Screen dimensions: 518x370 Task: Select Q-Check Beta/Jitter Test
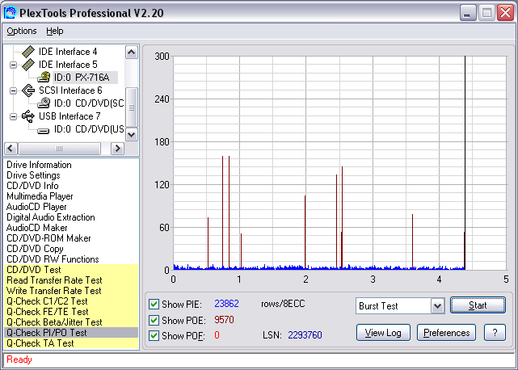tap(71, 322)
